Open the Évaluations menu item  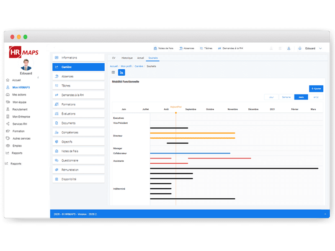[x=70, y=114]
